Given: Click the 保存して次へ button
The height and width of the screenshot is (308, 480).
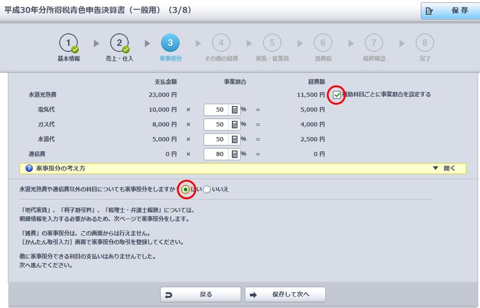Looking at the screenshot, I should [285, 295].
